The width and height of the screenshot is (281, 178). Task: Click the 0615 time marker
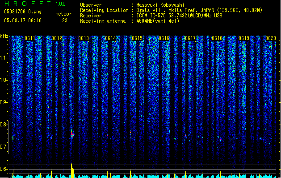[x=137, y=38]
